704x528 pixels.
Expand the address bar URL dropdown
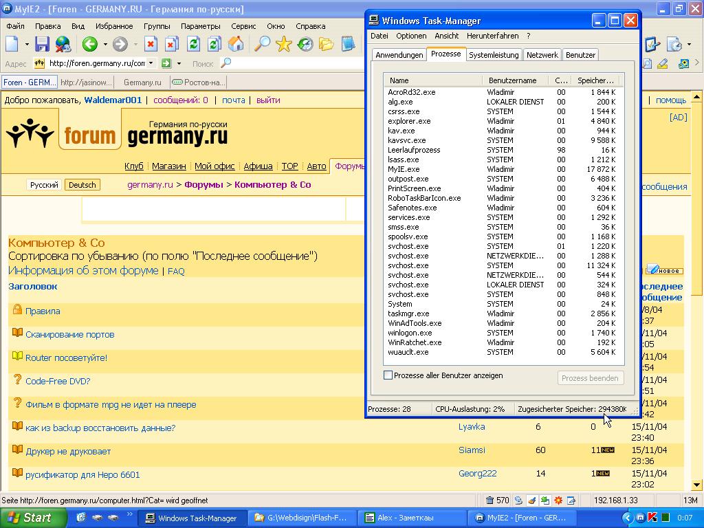click(x=151, y=63)
